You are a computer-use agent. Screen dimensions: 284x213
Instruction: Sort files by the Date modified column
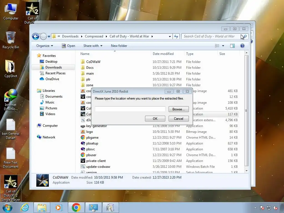[x=163, y=54]
